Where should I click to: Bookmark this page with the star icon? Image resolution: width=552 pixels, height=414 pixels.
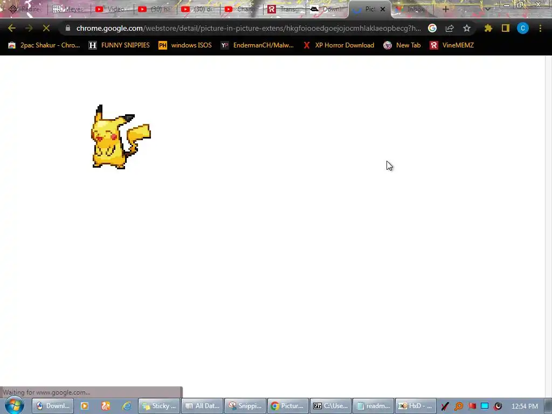[467, 28]
